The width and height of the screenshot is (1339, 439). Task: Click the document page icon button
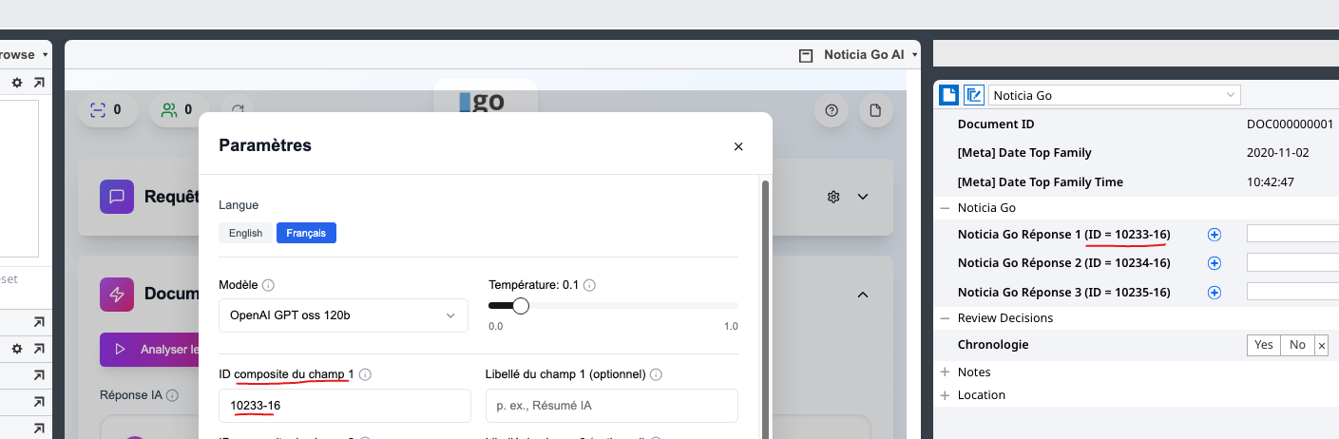tap(876, 110)
